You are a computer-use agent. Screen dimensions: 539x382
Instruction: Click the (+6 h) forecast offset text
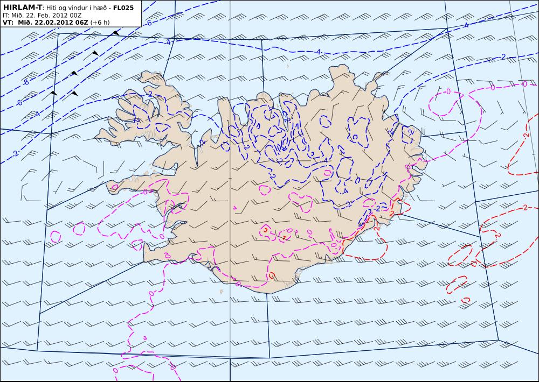[x=100, y=23]
